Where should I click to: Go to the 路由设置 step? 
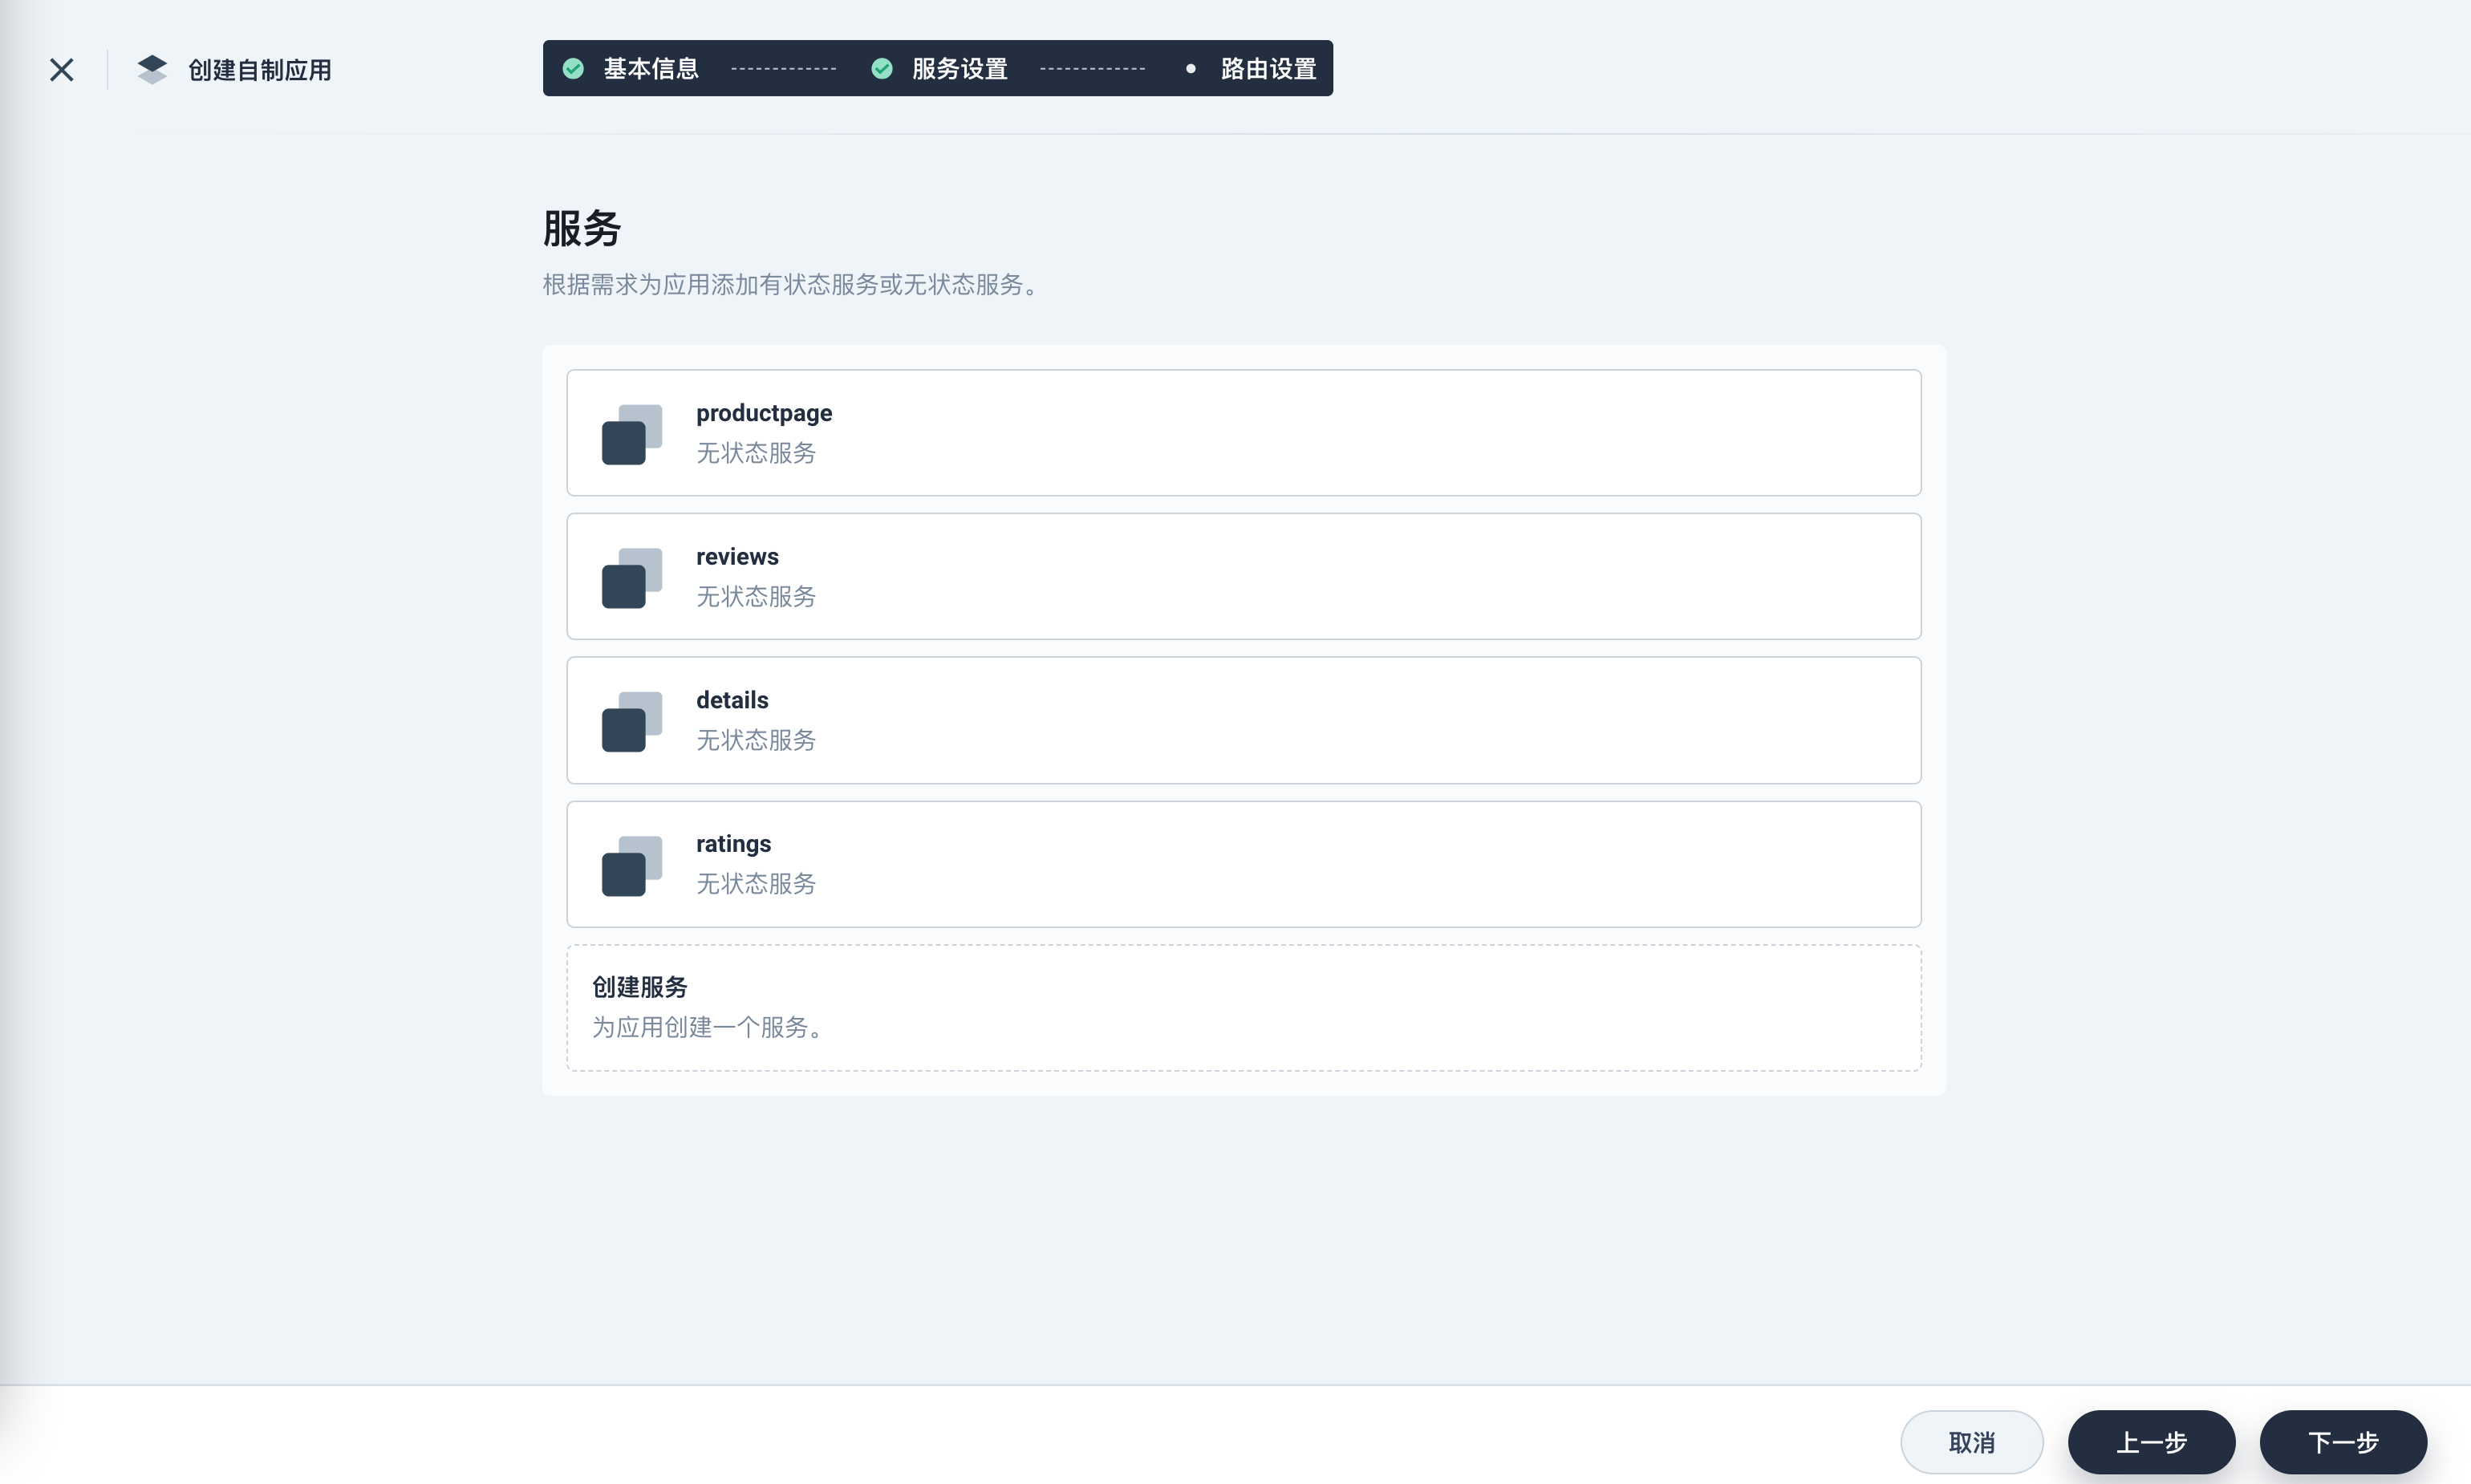tap(1268, 68)
